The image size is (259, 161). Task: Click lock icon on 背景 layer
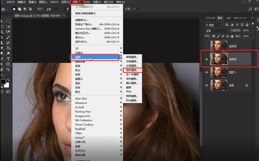pos(246,85)
